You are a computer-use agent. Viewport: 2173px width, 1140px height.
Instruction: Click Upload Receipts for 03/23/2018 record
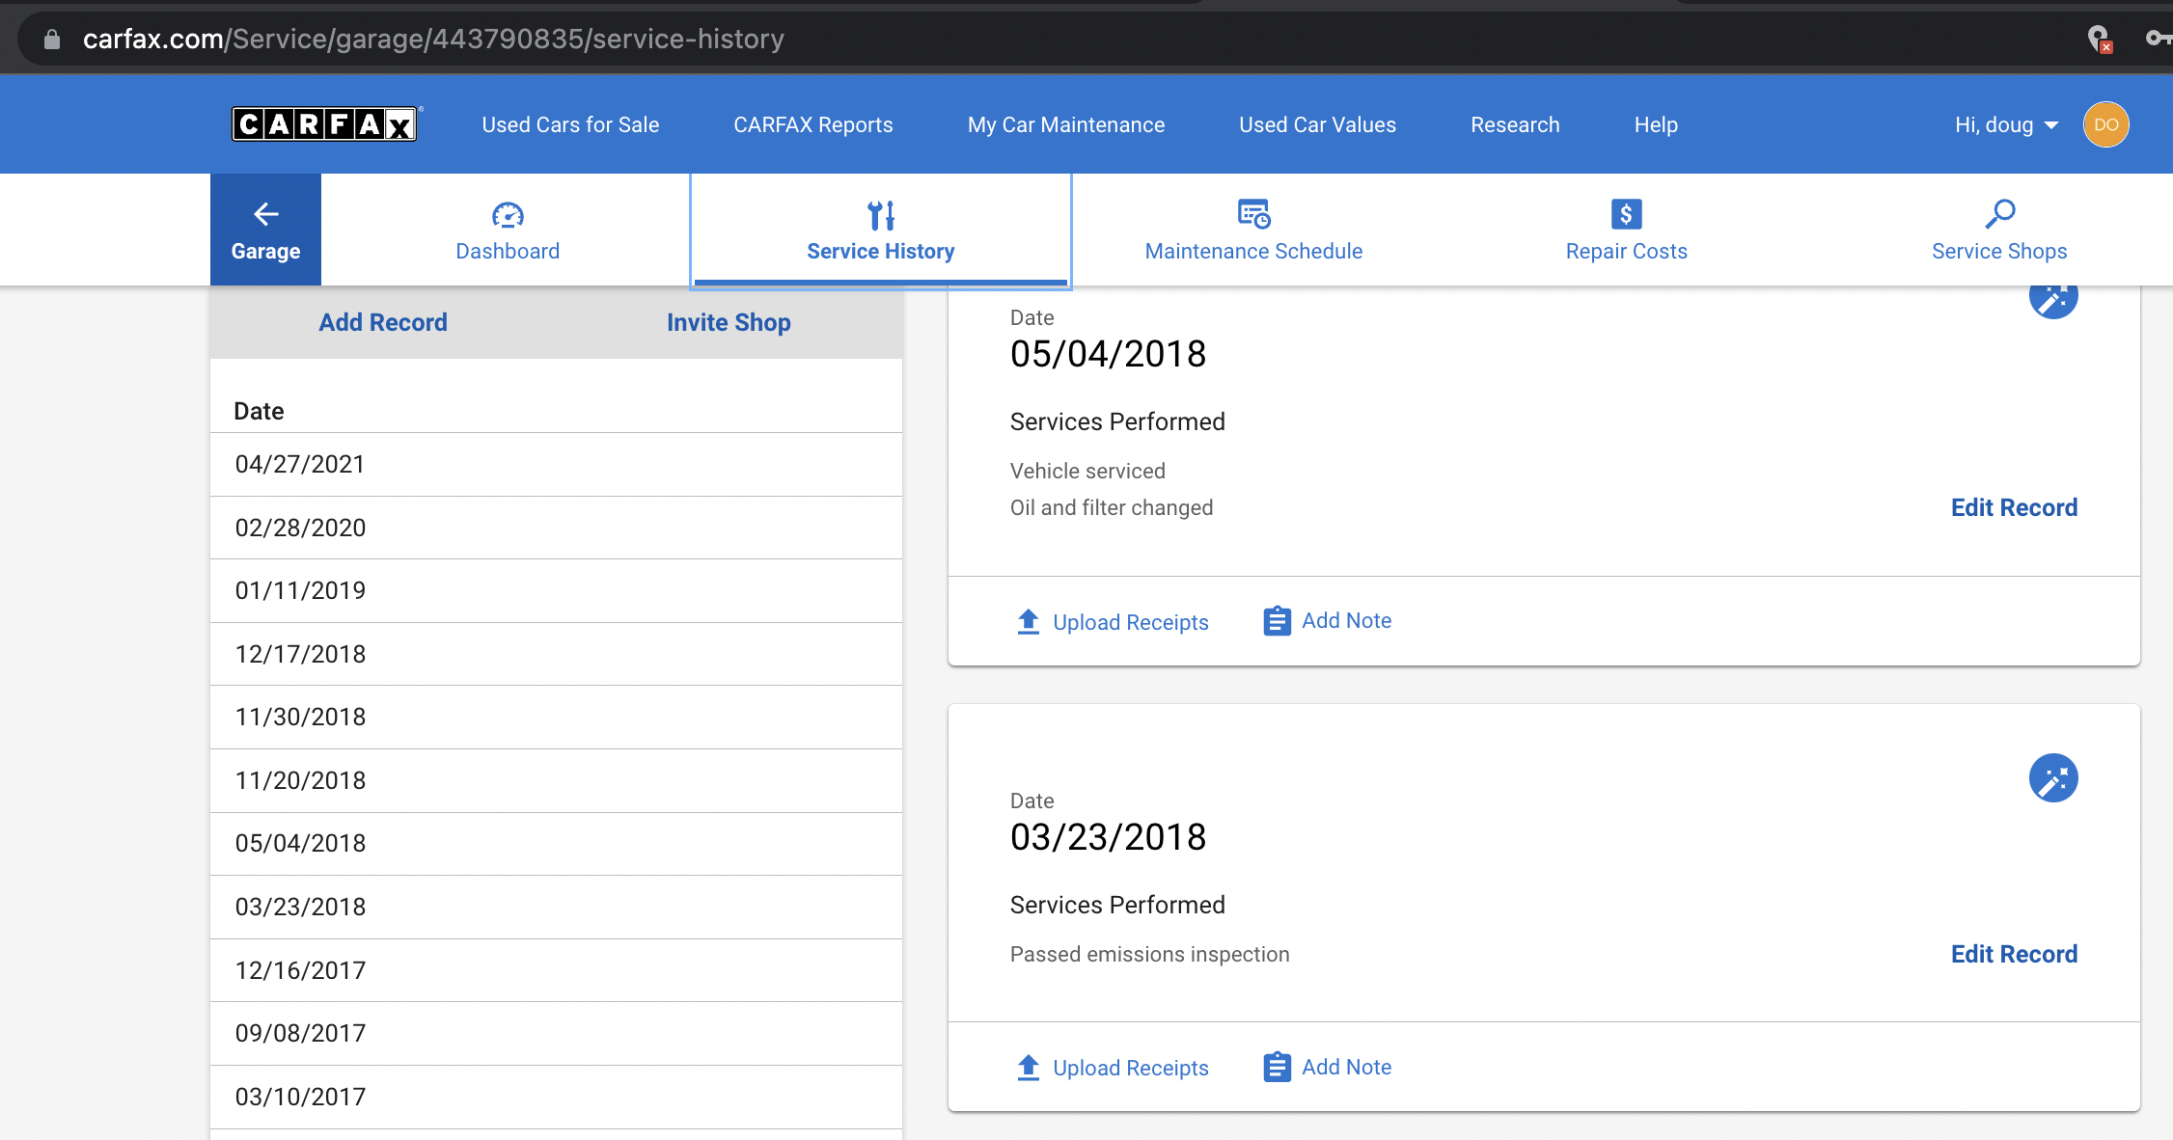[x=1130, y=1068]
